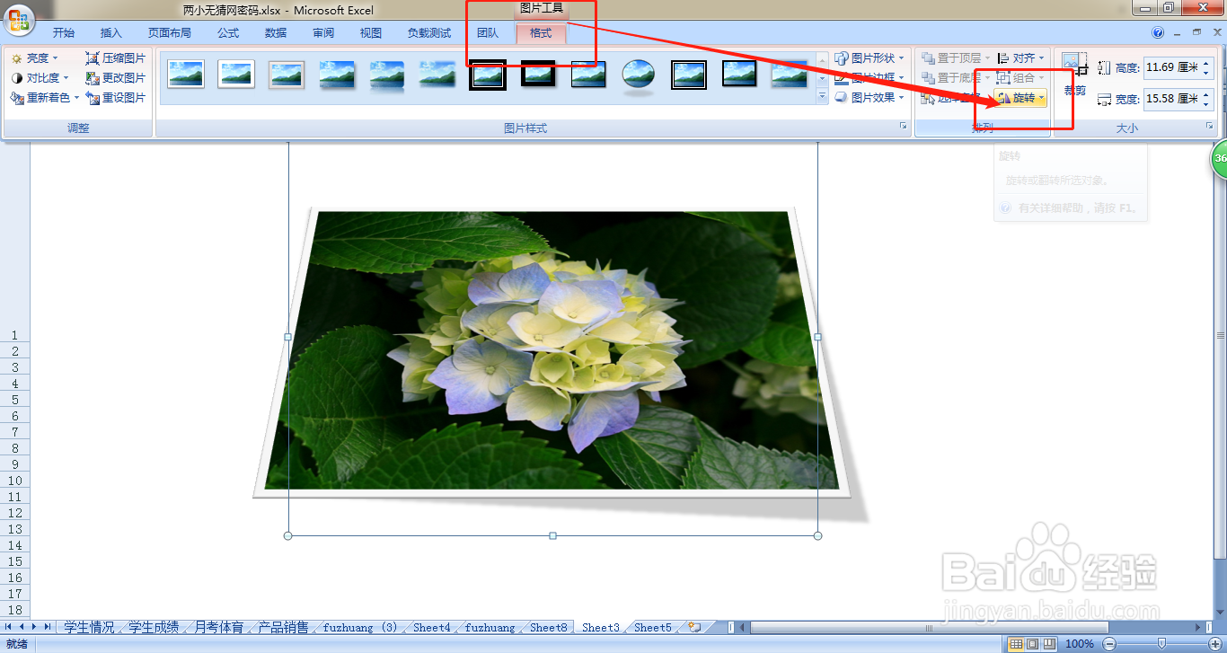The height and width of the screenshot is (653, 1227).
Task: Open the 产品销售 sheet tab
Action: (x=283, y=627)
